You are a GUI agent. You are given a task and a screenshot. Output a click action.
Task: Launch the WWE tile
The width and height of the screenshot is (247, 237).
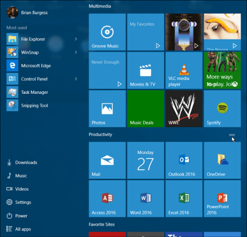[x=184, y=109]
